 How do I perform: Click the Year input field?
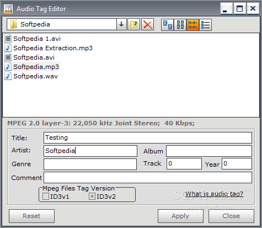click(237, 163)
